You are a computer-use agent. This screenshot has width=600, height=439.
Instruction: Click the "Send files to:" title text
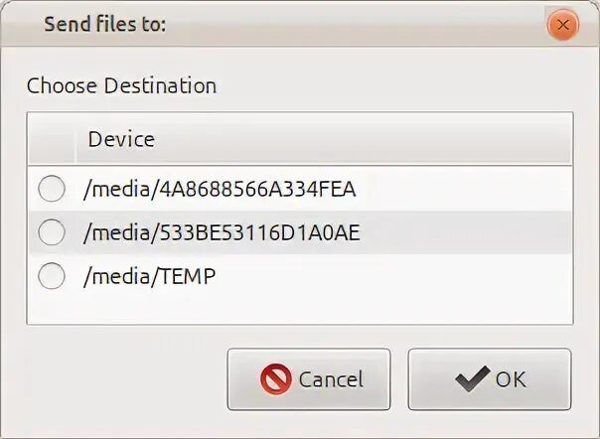tap(104, 25)
